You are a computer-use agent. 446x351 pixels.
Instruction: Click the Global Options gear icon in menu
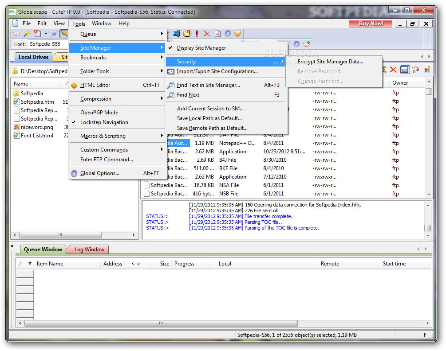pyautogui.click(x=74, y=173)
